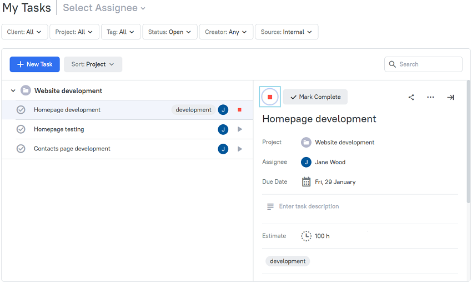
Task: Click the Website development folder icon in the task list
Action: click(x=26, y=90)
